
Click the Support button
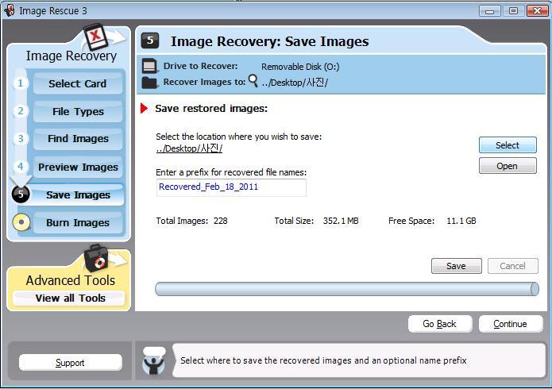(x=70, y=363)
